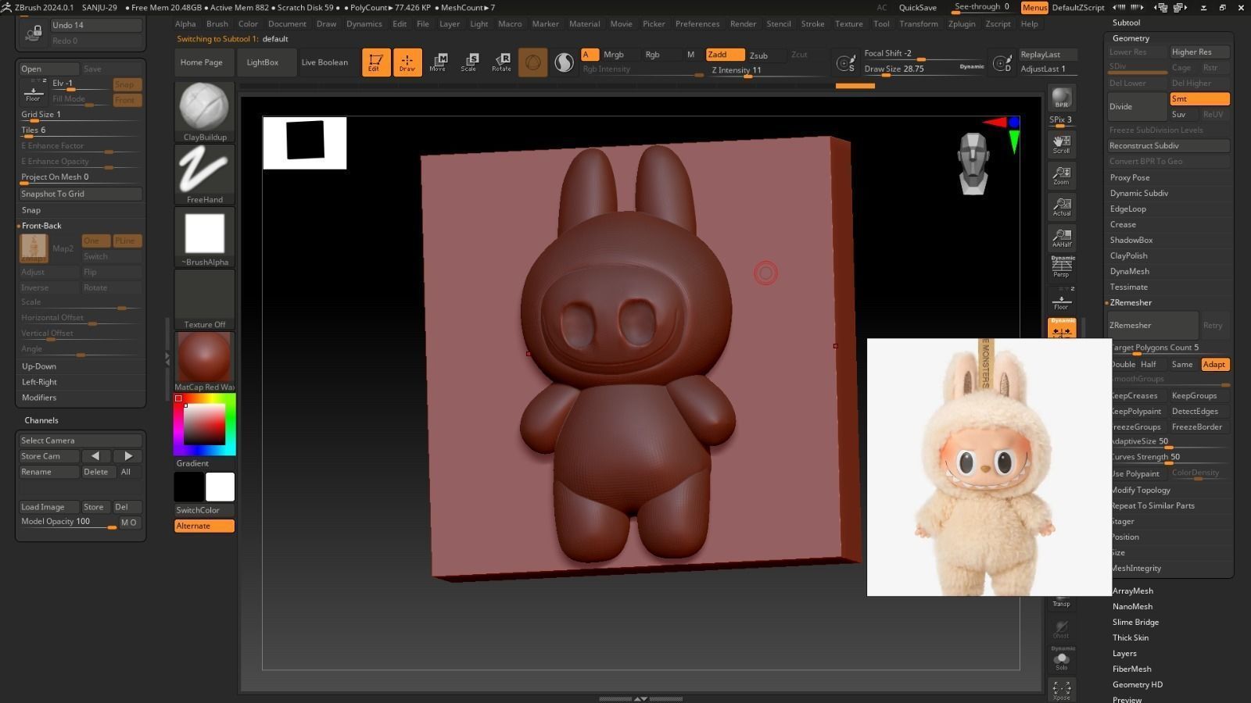The image size is (1251, 703).
Task: Click the lazy mouse S icon
Action: [x=846, y=62]
